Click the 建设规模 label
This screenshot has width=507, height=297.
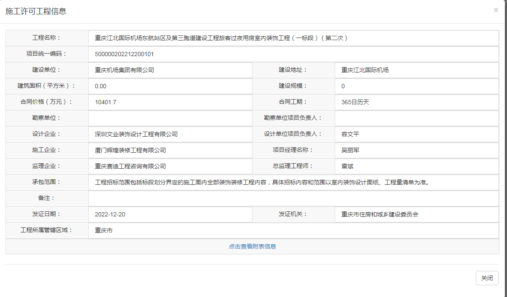[293, 86]
